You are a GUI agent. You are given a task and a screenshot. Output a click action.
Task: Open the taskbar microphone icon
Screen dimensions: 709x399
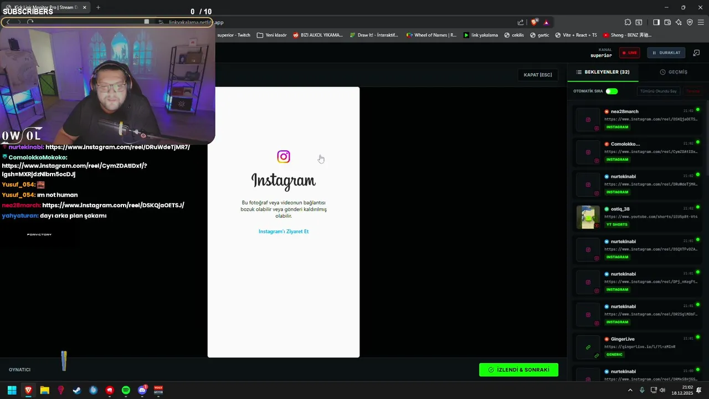642,390
